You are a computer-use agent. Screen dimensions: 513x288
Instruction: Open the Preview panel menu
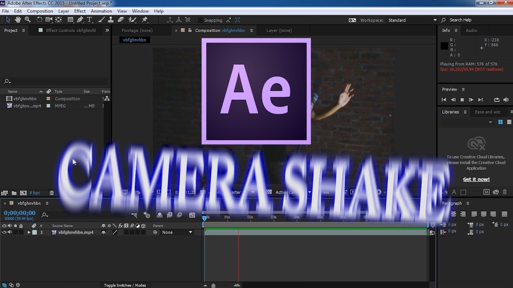pyautogui.click(x=463, y=89)
